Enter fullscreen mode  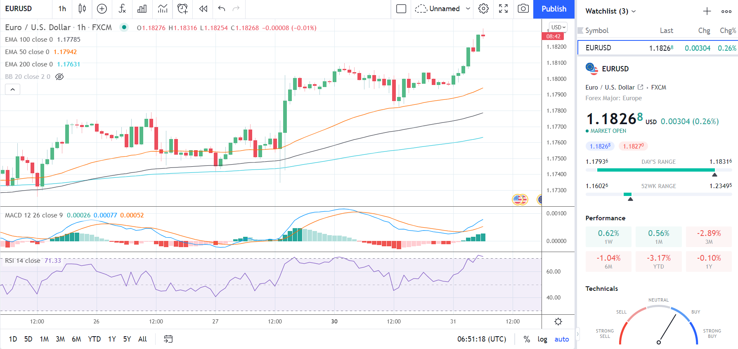point(504,9)
